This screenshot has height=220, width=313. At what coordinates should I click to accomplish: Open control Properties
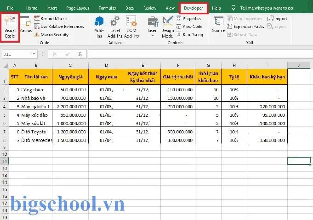click(x=189, y=18)
